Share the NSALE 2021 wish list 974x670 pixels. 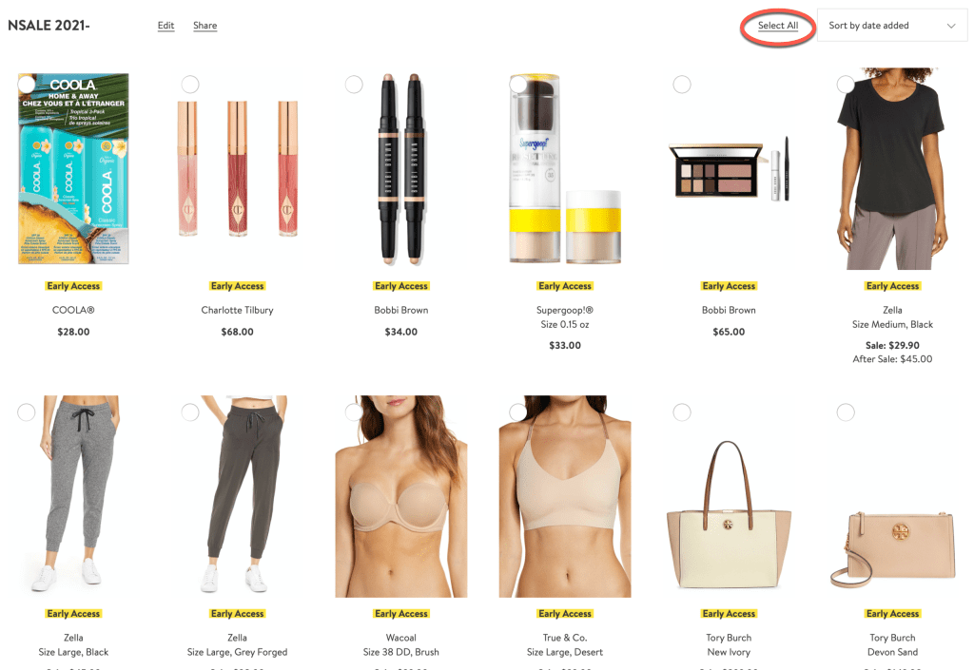205,26
